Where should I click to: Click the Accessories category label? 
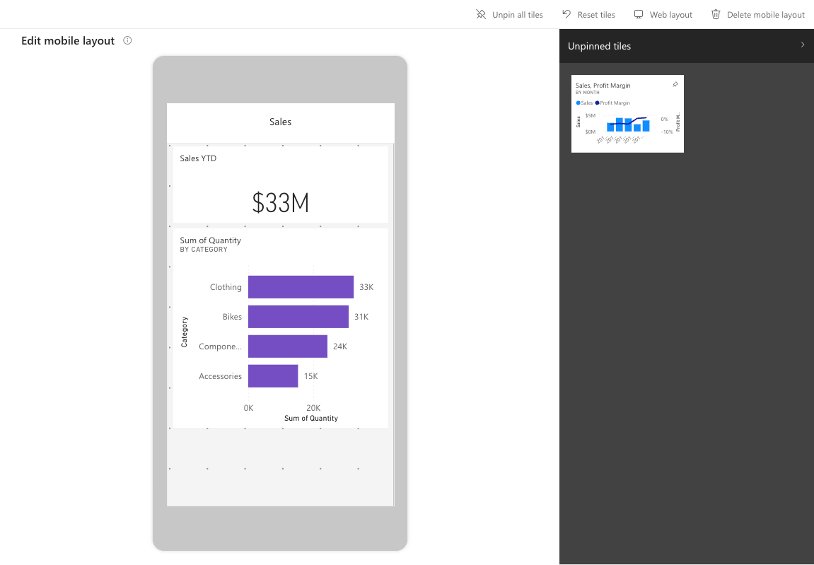click(x=220, y=376)
